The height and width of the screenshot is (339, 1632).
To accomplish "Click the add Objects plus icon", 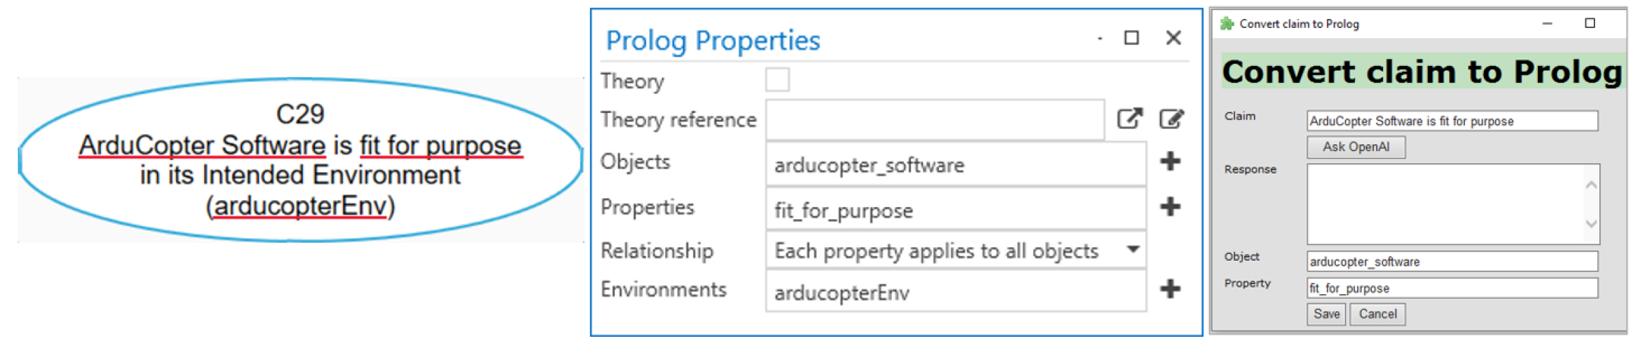I will click(x=1170, y=161).
